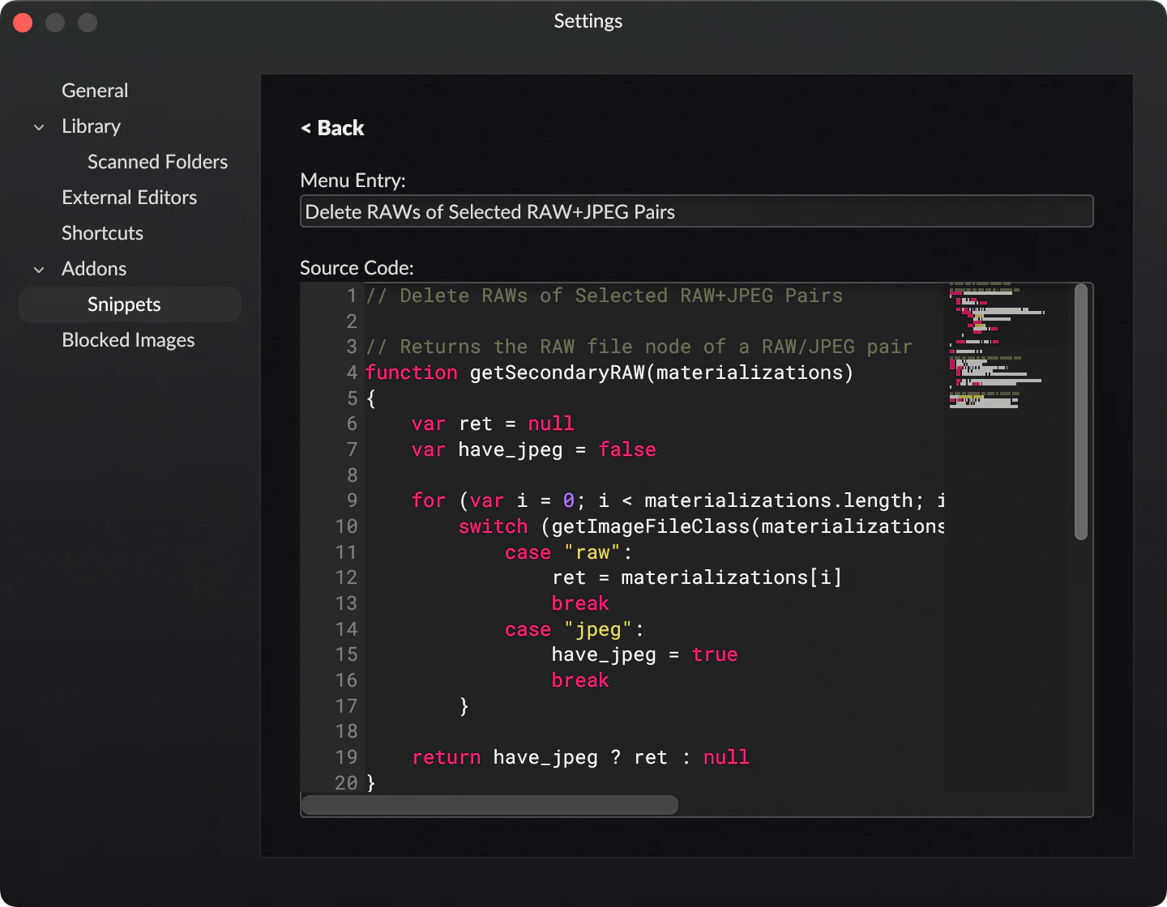The image size is (1167, 907).
Task: Click line number 10 in gutter
Action: click(346, 526)
